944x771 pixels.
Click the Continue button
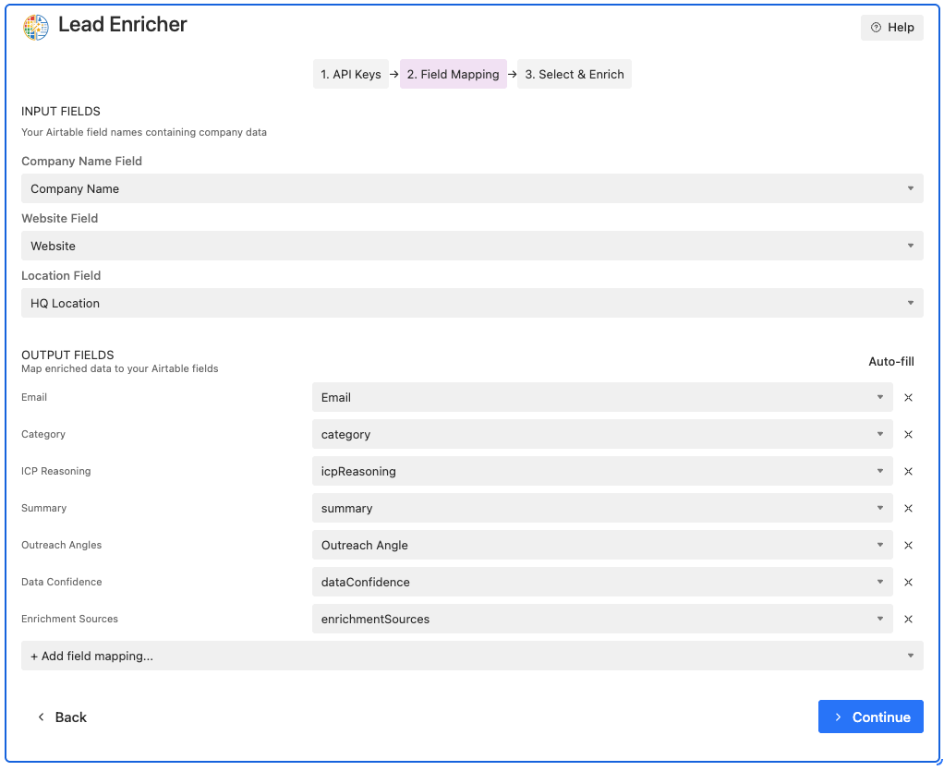click(869, 717)
